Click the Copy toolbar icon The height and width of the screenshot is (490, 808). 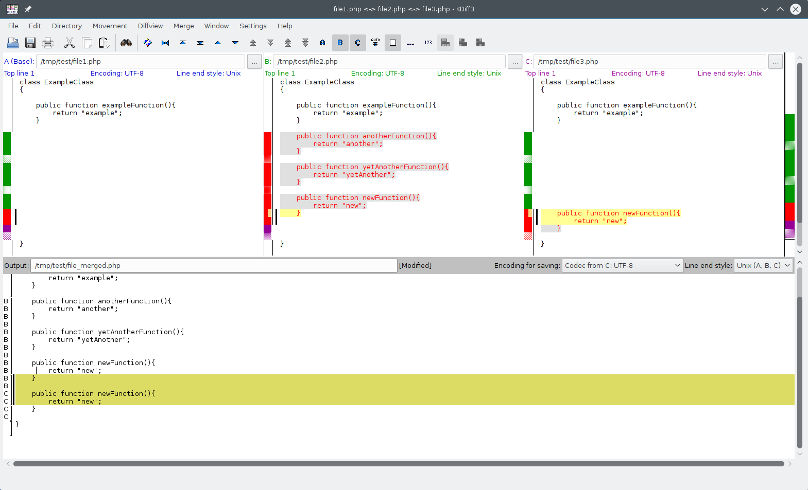click(x=87, y=43)
